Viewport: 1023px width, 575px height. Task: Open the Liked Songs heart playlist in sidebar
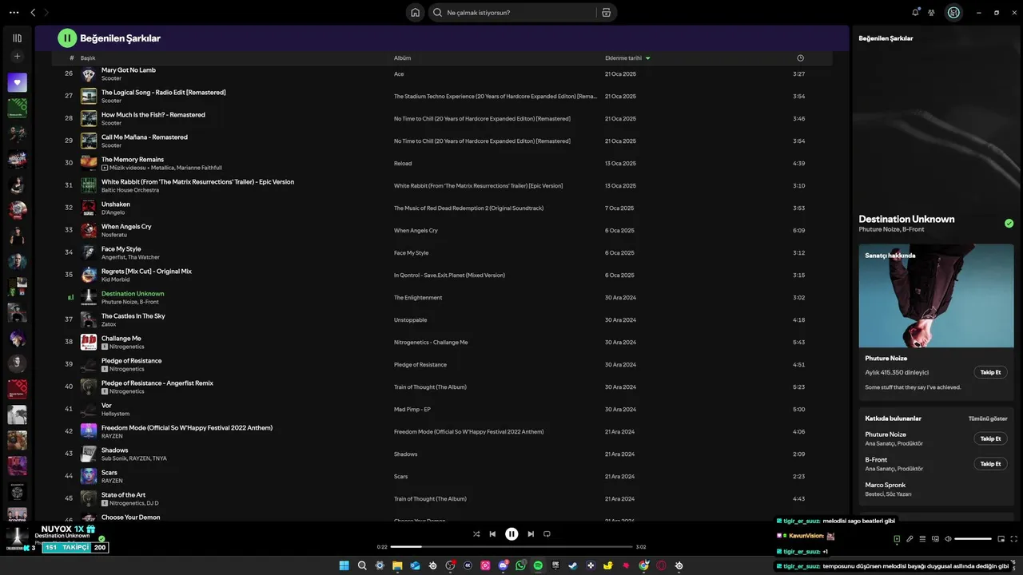point(17,82)
